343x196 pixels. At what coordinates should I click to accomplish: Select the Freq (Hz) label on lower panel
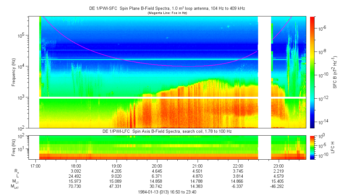[x=14, y=147]
